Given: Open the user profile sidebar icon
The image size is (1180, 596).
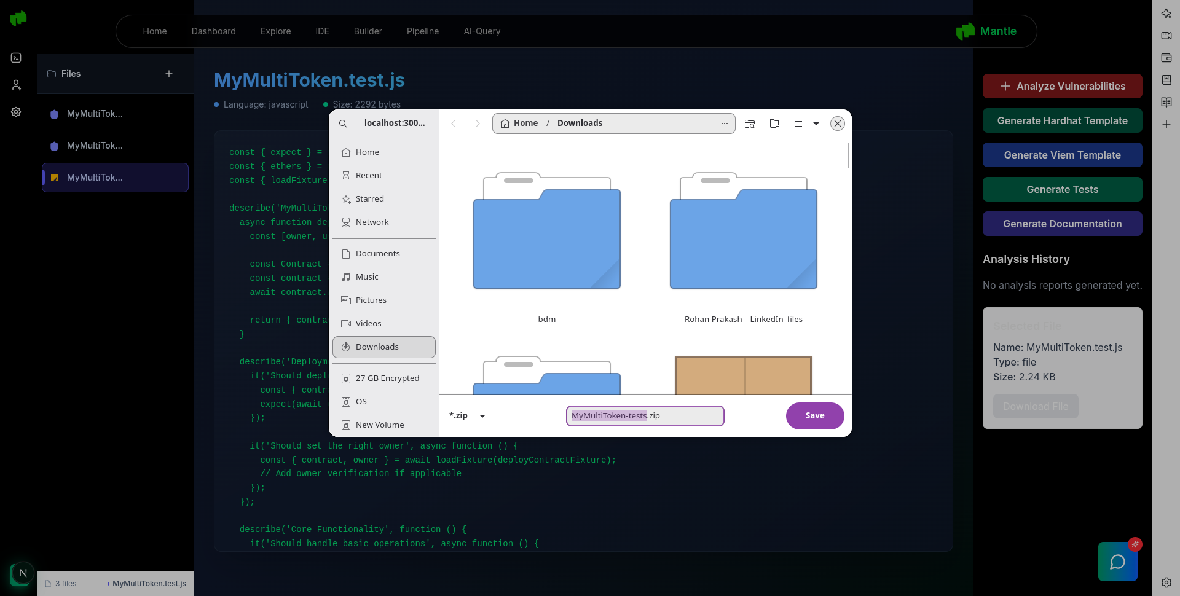Looking at the screenshot, I should click(x=16, y=85).
